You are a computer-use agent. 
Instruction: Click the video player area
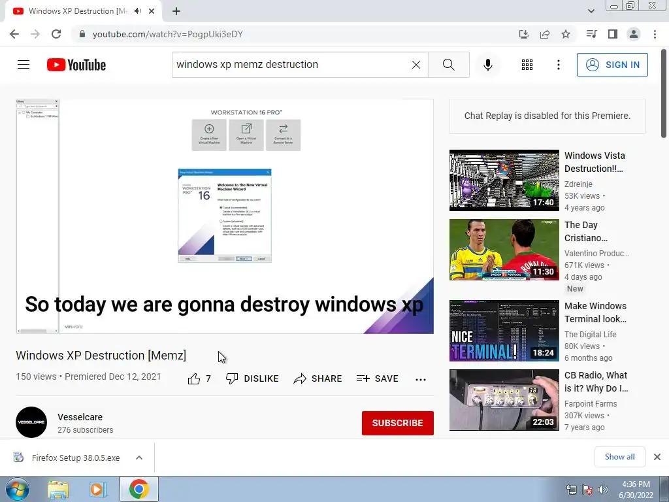(x=225, y=216)
